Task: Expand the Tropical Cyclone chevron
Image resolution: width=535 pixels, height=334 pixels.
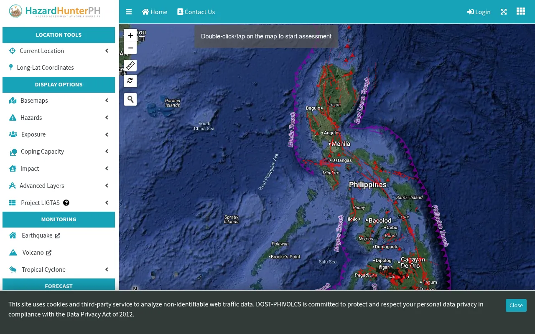Action: (107, 270)
